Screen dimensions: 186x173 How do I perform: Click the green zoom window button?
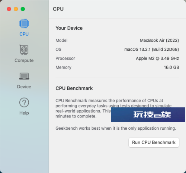pos(23,9)
